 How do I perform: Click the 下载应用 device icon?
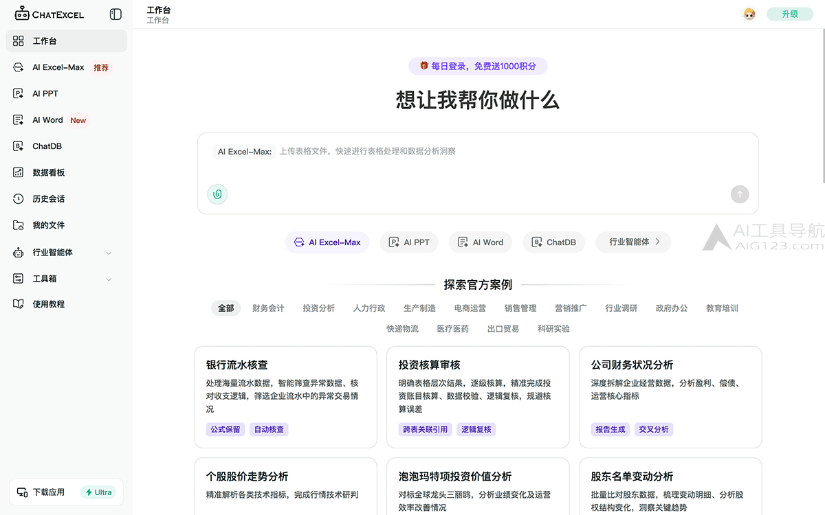click(x=22, y=492)
